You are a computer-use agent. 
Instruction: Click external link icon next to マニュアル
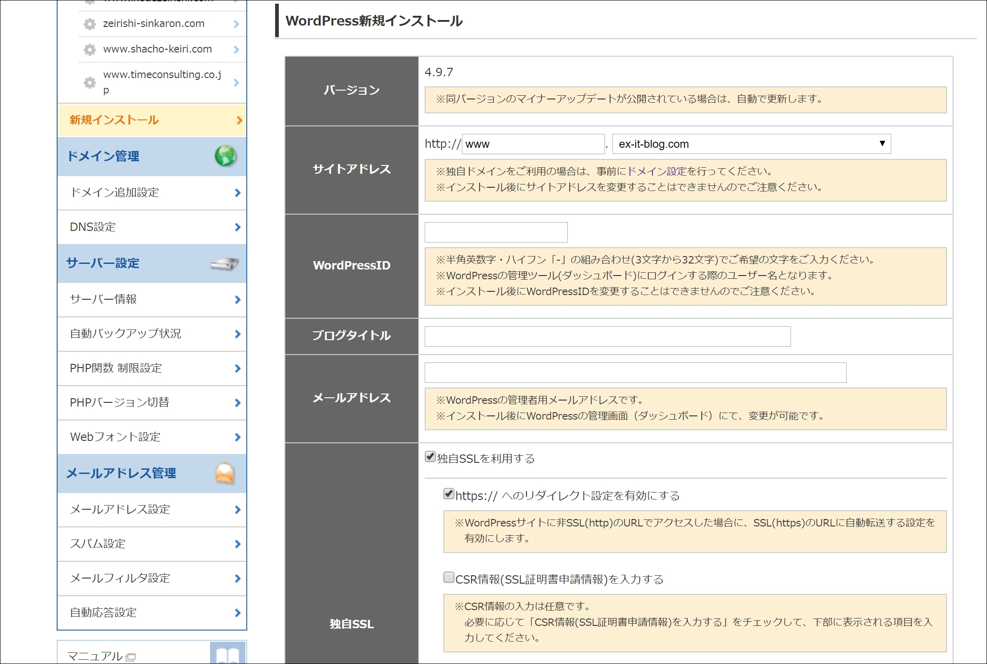pyautogui.click(x=131, y=657)
